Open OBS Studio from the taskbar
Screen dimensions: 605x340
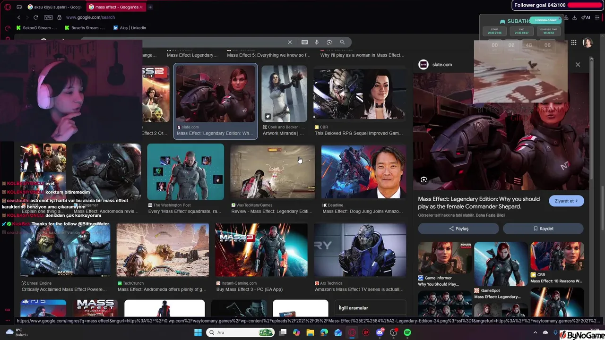394,332
